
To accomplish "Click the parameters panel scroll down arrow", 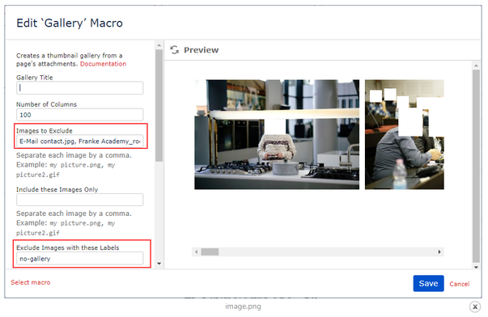I will coord(159,264).
